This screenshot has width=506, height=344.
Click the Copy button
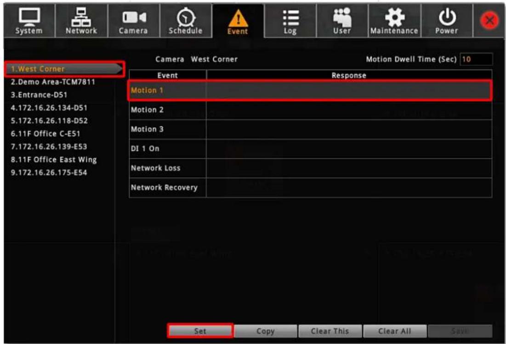click(x=265, y=331)
